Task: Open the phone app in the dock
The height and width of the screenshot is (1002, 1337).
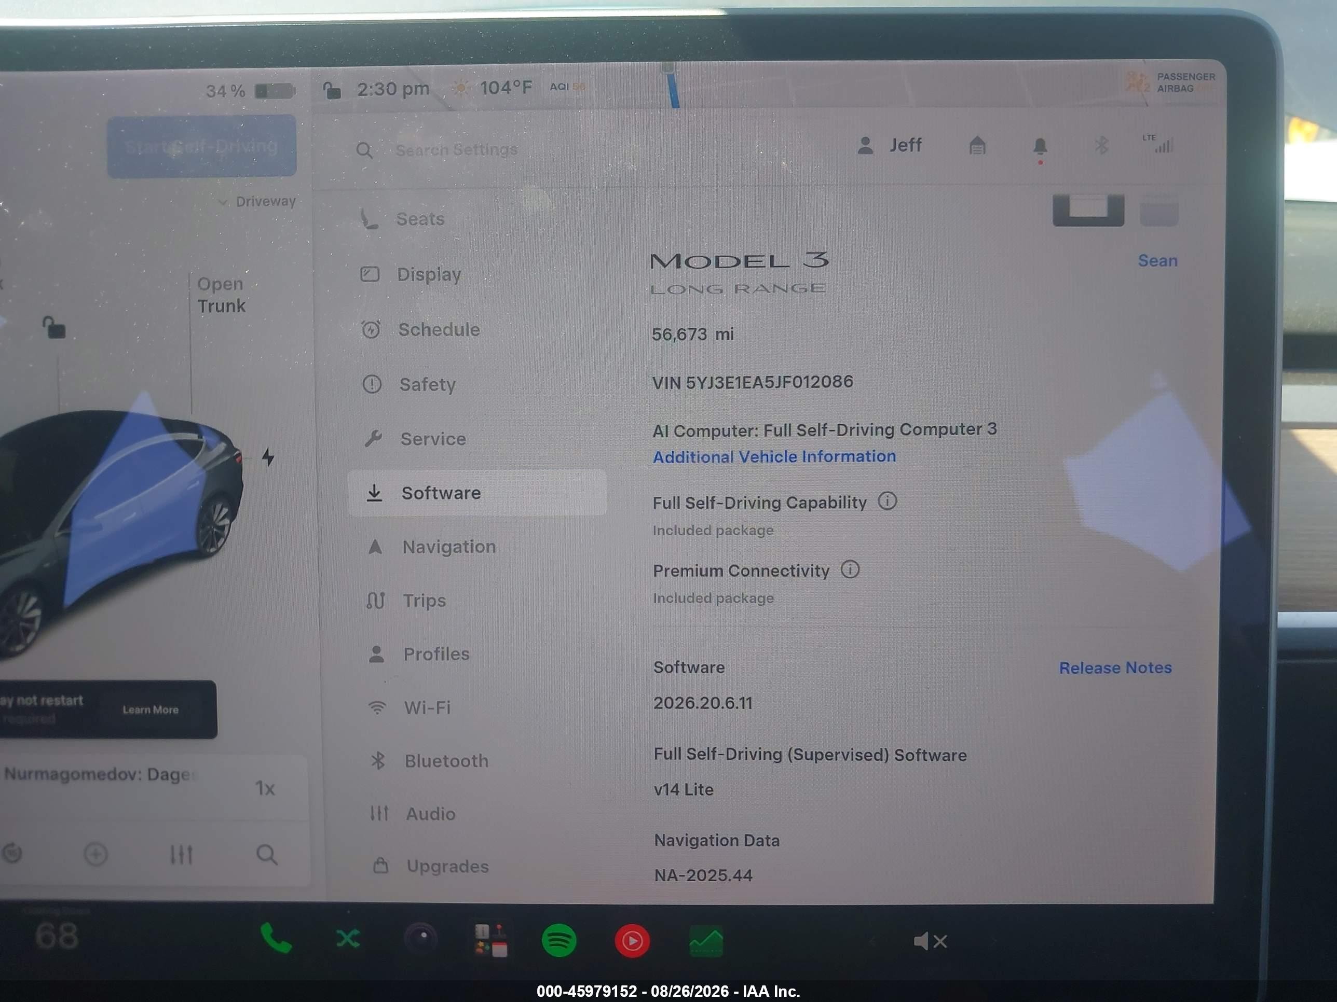Action: tap(276, 938)
